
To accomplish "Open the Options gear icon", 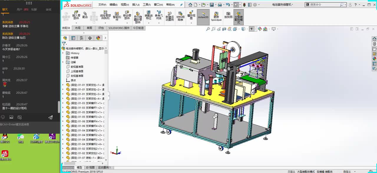I will tap(255, 5).
